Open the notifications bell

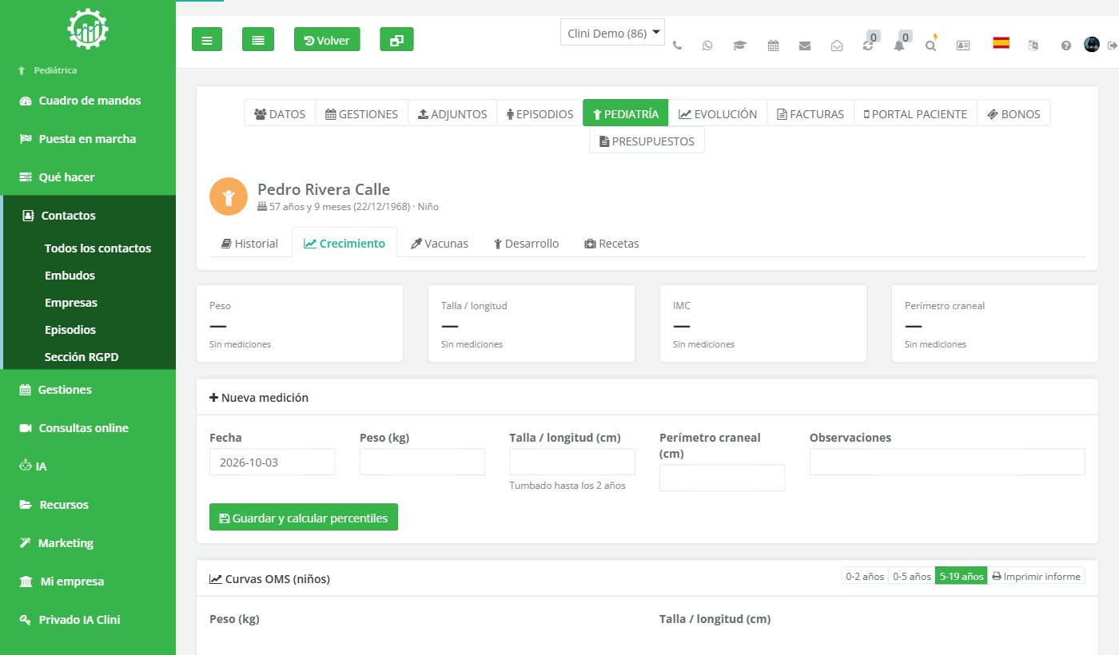[x=899, y=46]
